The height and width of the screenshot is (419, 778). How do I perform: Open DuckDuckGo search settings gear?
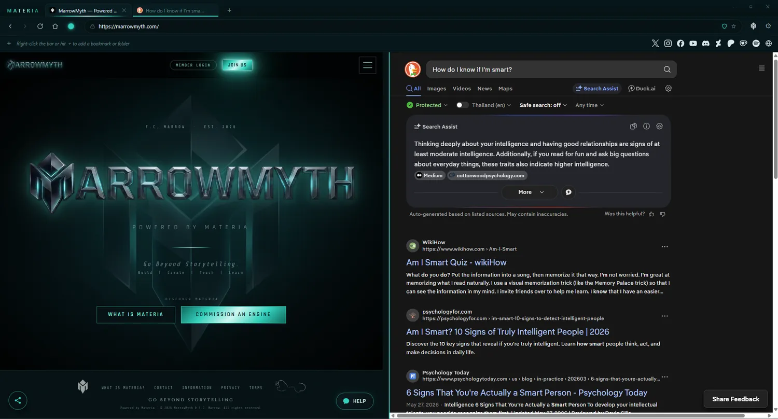pyautogui.click(x=669, y=88)
